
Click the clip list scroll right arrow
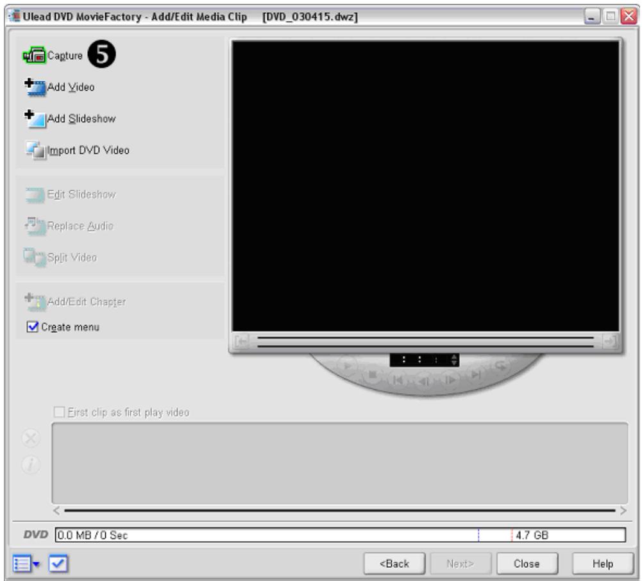(623, 510)
